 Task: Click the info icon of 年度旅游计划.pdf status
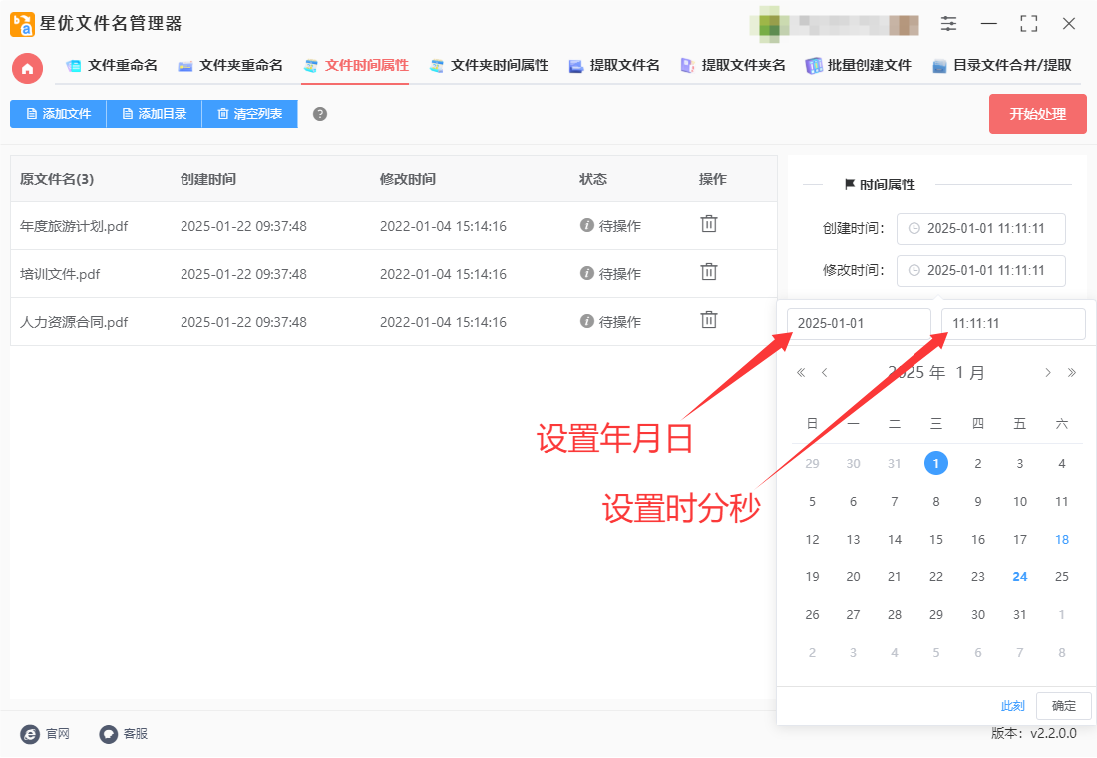tap(587, 225)
